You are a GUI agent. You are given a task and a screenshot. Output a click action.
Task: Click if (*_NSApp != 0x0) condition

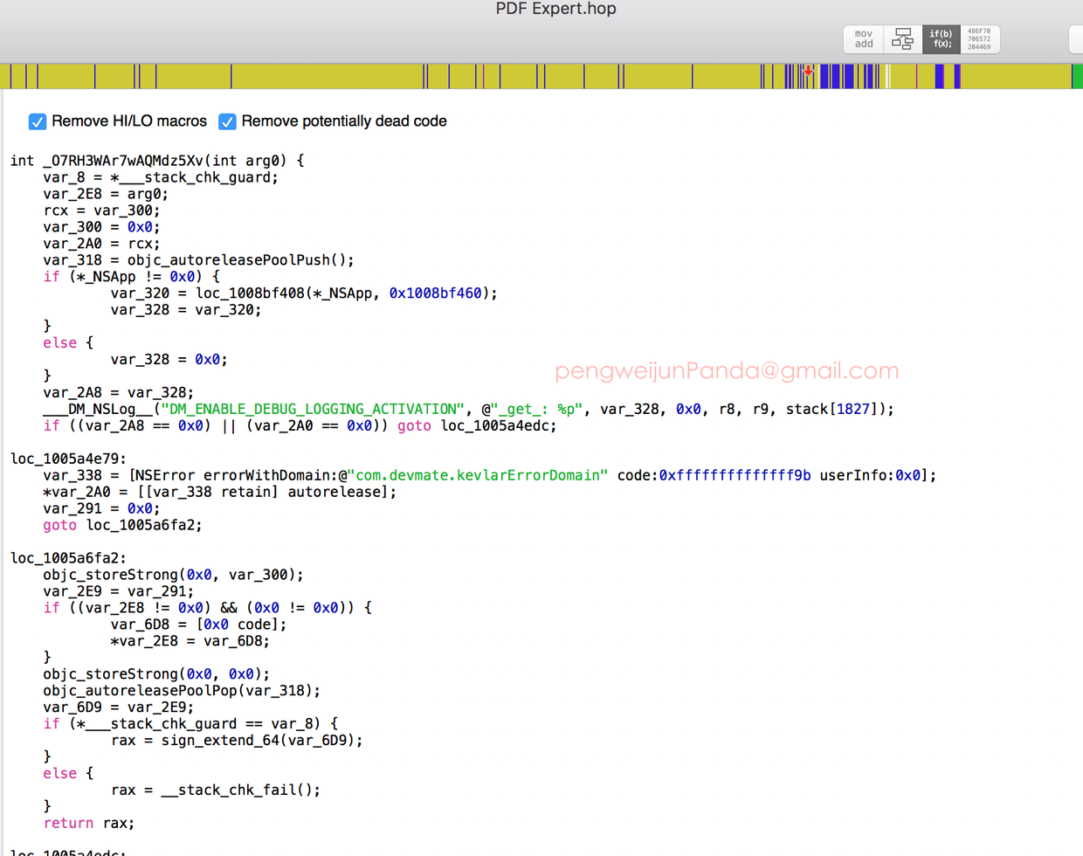click(x=132, y=277)
